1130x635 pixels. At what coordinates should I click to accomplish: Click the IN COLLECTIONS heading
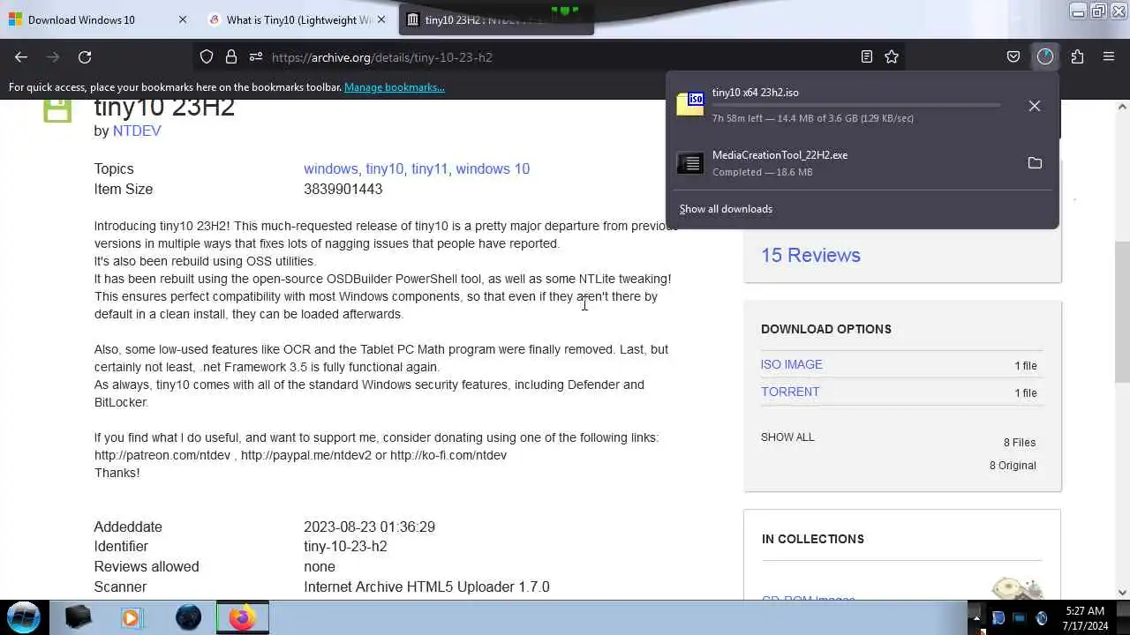(813, 539)
